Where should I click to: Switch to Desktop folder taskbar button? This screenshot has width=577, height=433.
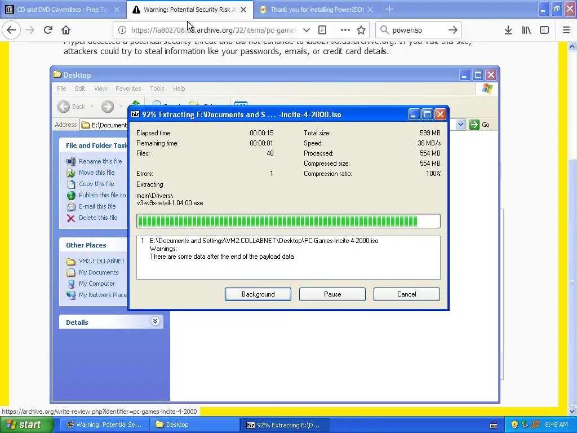click(194, 425)
